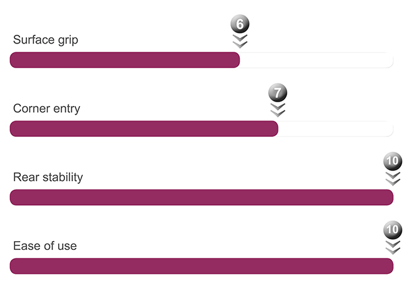Click the double chevron below the 6 badge
404x291 pixels.
coord(240,41)
